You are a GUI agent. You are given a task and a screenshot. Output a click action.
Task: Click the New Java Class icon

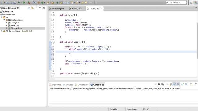(x=42, y=2)
